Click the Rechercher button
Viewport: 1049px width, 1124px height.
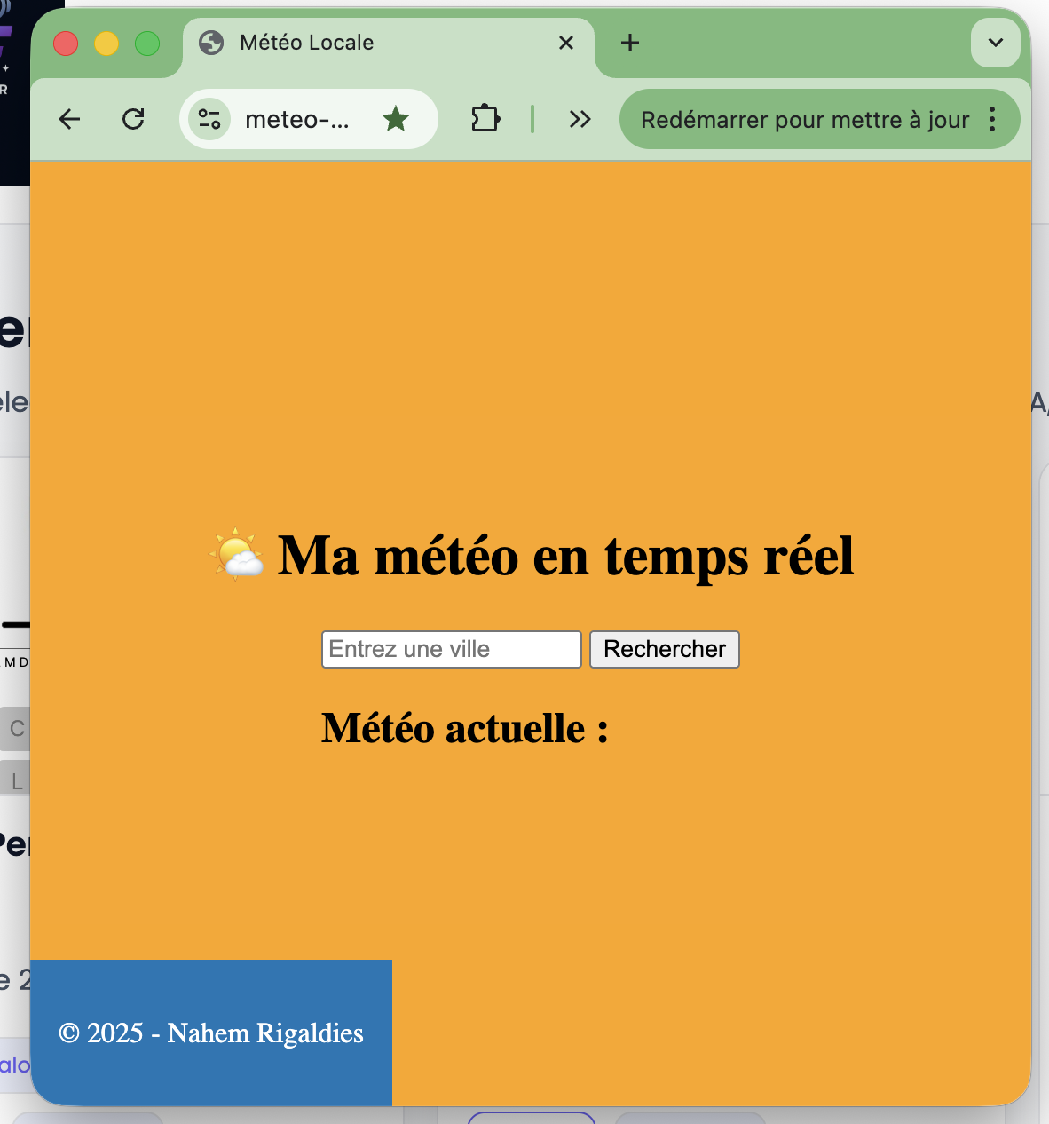coord(664,649)
